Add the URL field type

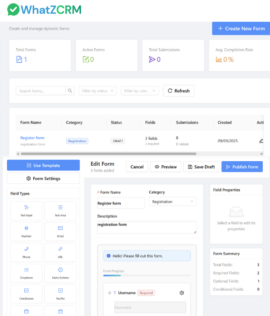[x=60, y=252]
